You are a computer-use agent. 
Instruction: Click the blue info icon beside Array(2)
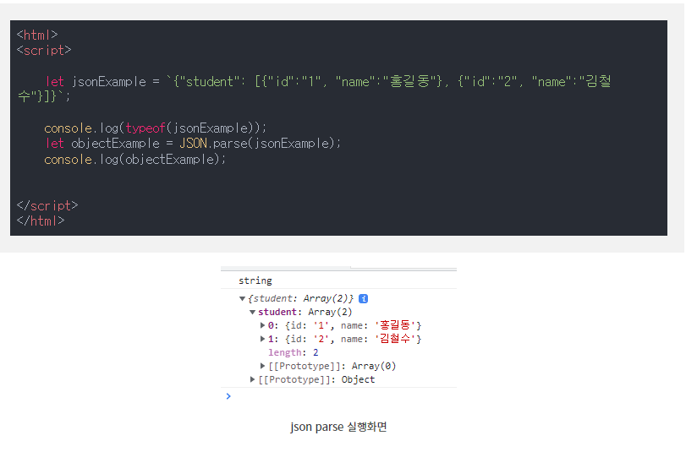pyautogui.click(x=363, y=298)
